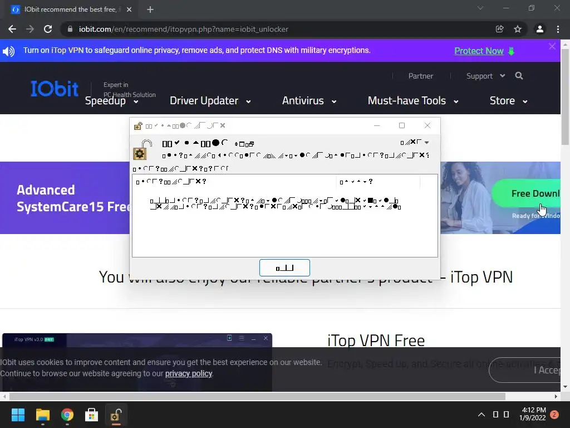Open a new browser tab
This screenshot has width=570, height=428.
[150, 9]
